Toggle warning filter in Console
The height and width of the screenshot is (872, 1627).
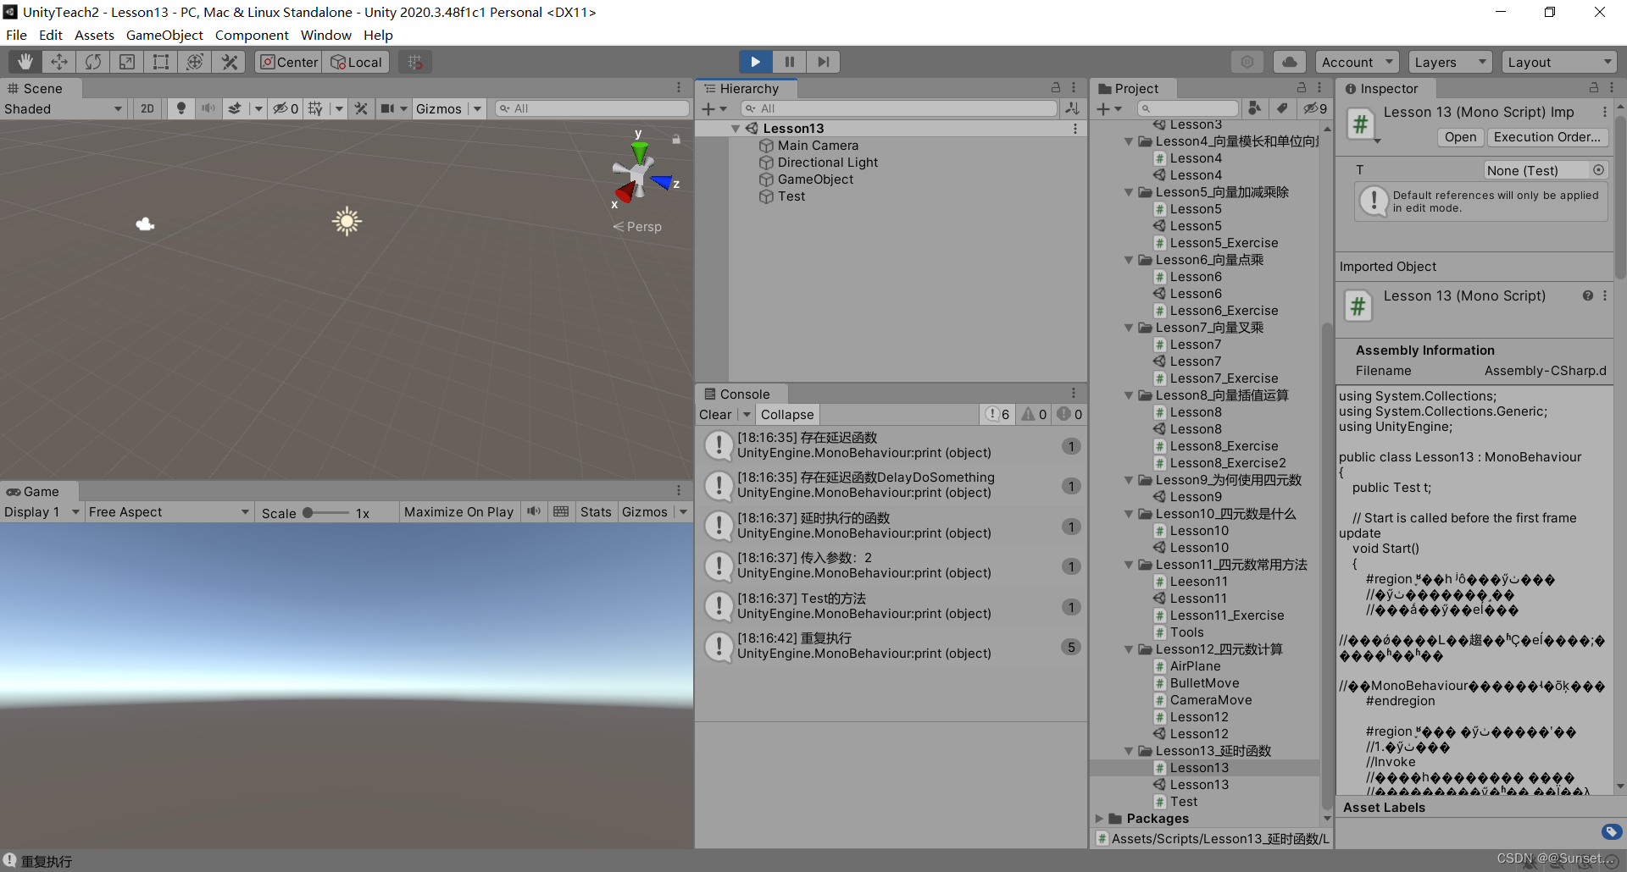[1035, 414]
